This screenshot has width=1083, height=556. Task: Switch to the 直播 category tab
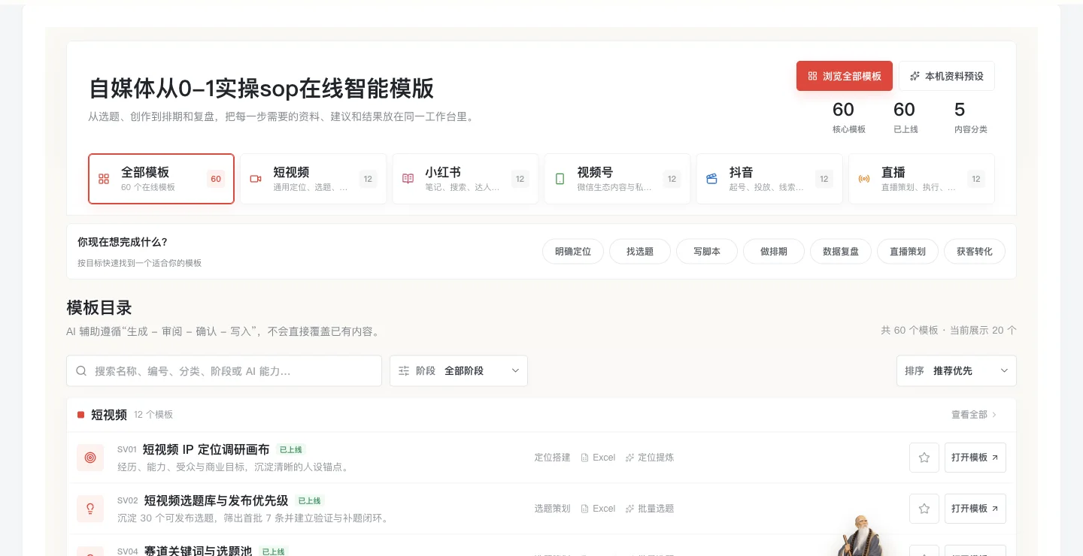click(x=921, y=179)
